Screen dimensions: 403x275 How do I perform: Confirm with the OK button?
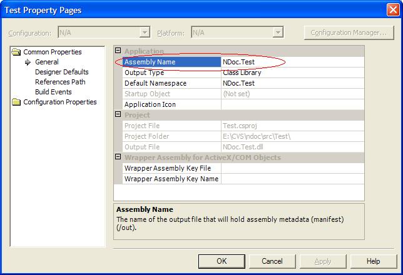pos(222,261)
